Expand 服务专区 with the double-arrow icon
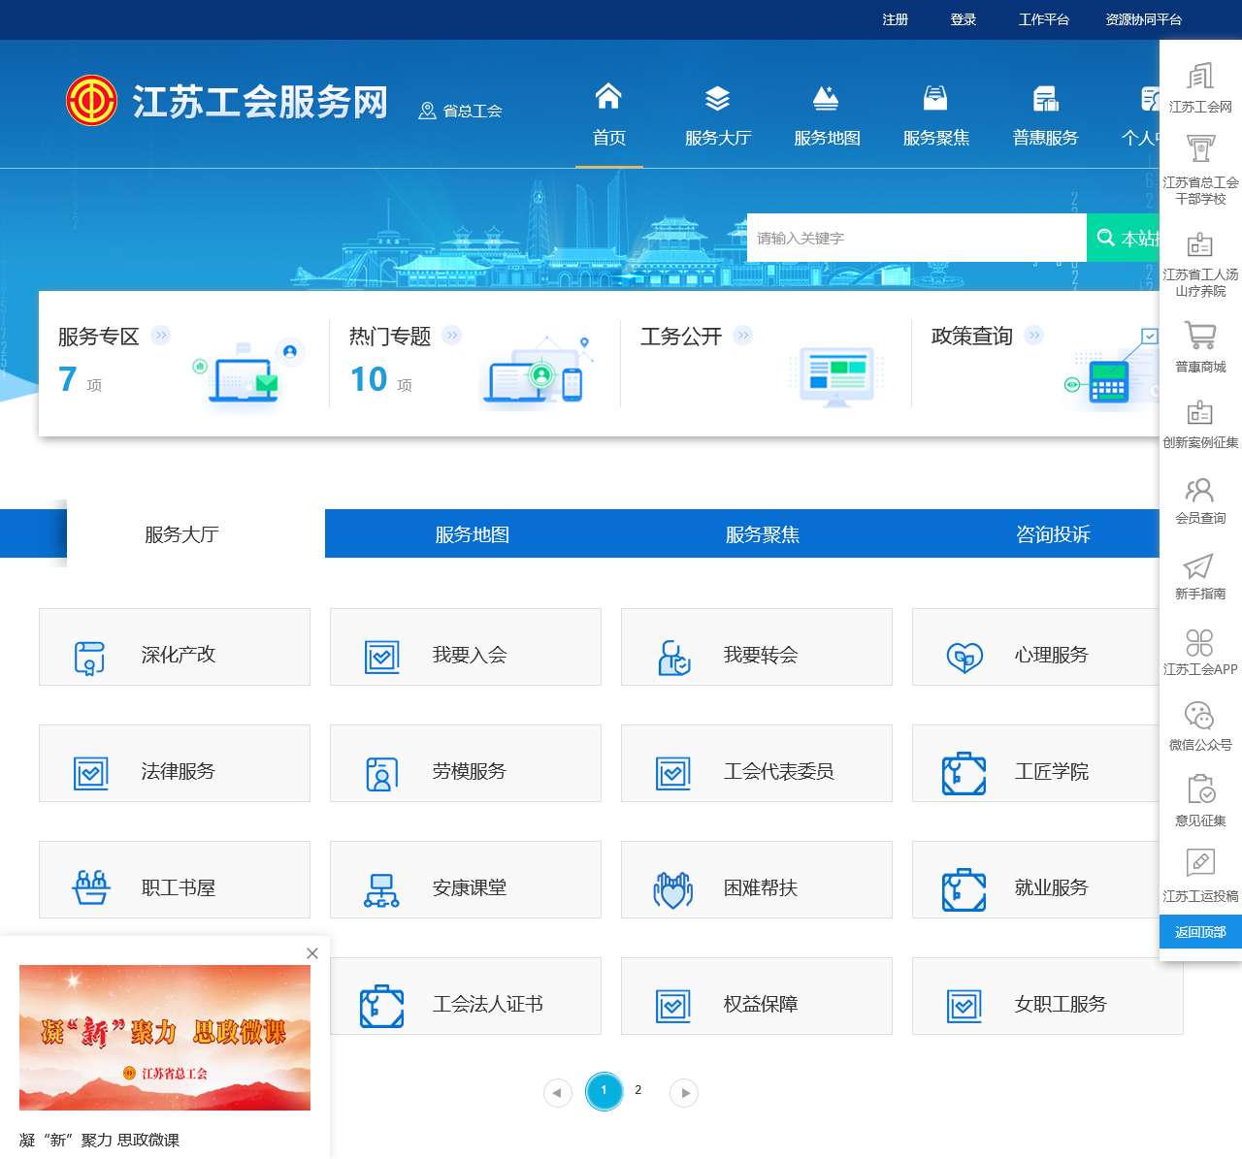 [161, 336]
